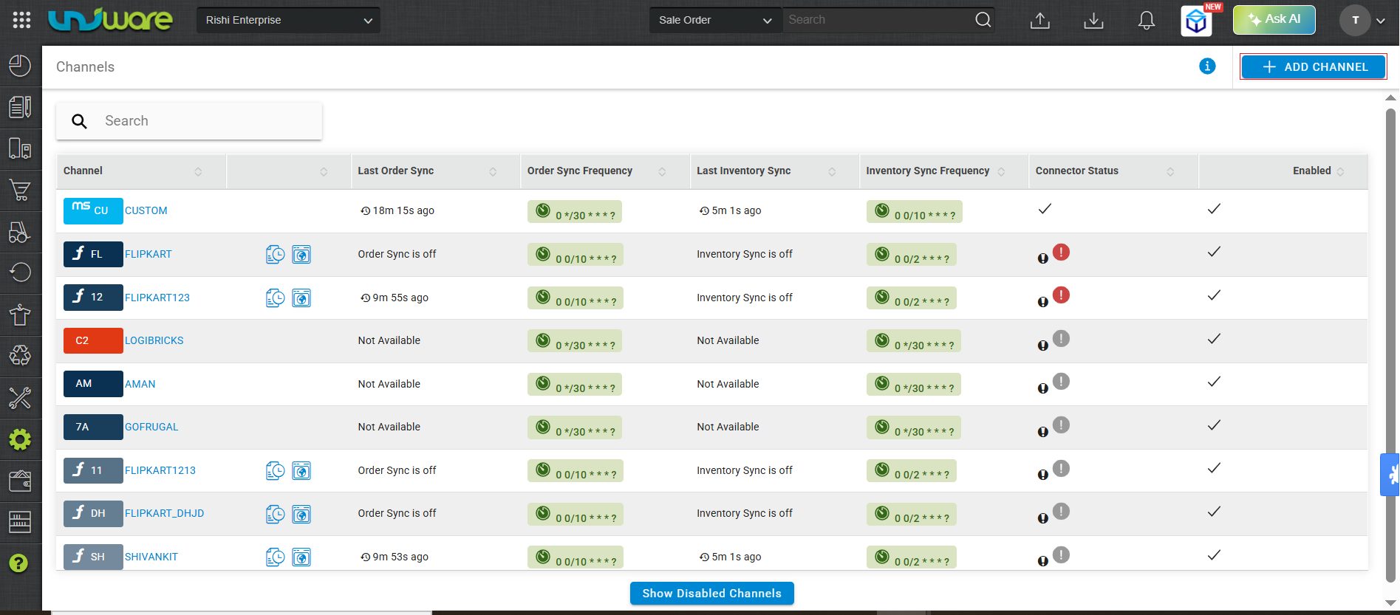Viewport: 1400px width, 615px height.
Task: Open the blue side widget tab at right edge
Action: click(1390, 474)
